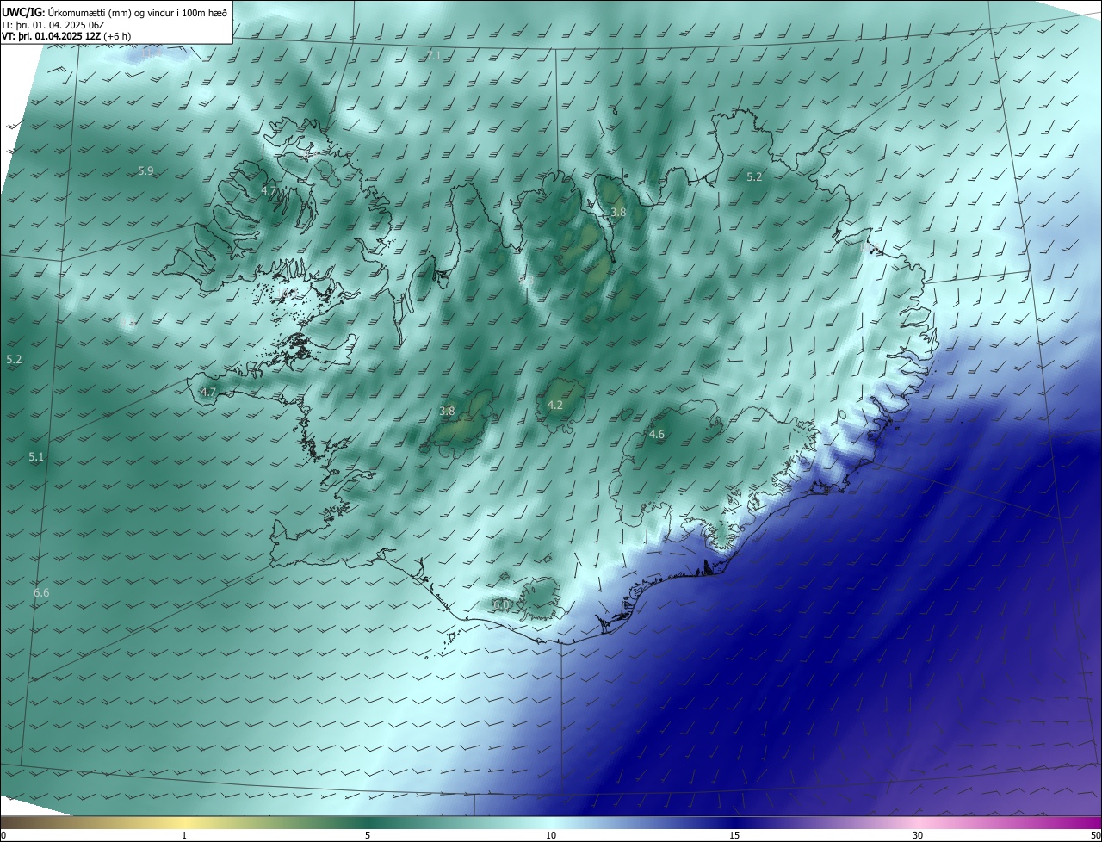Click the 0 tick on the color scale

click(3, 835)
